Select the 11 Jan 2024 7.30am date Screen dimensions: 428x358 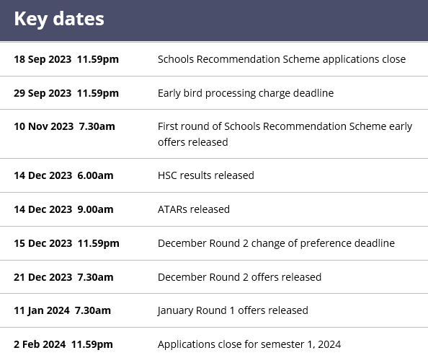coord(63,310)
